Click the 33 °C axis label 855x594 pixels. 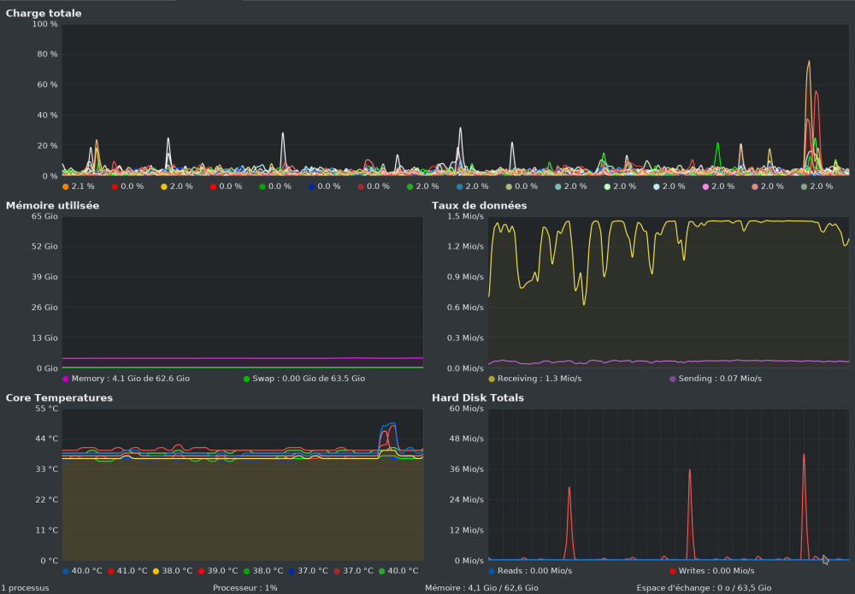click(46, 469)
